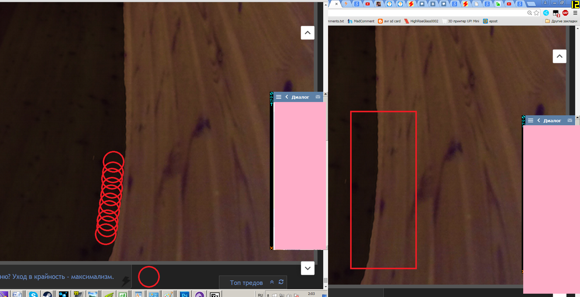Go back using chevron in right Диалог header
The width and height of the screenshot is (580, 297).
[x=539, y=120]
